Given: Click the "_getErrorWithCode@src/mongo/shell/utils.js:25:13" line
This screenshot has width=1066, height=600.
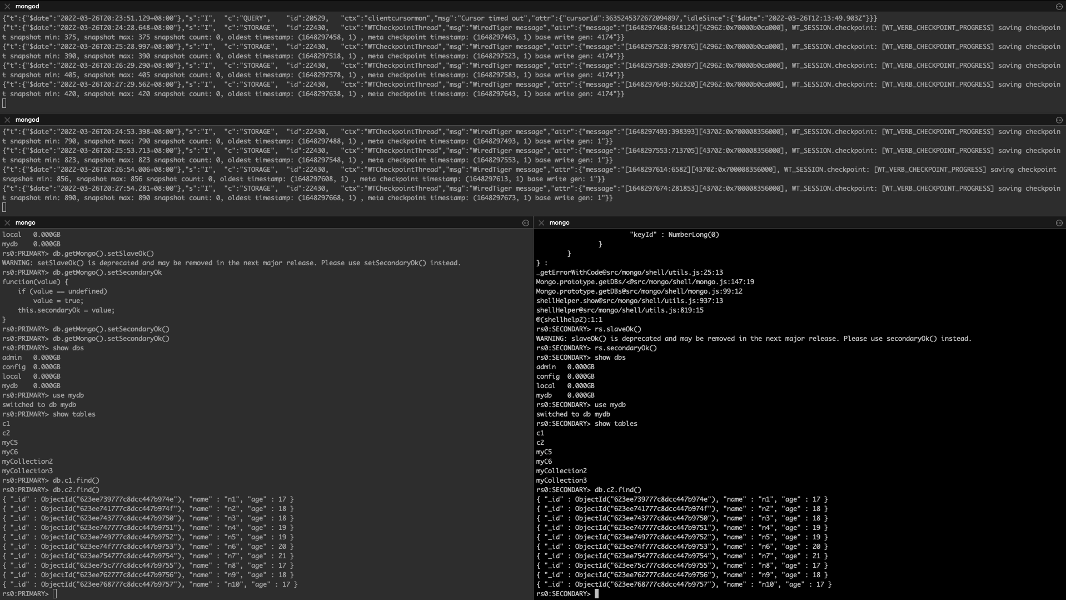Looking at the screenshot, I should click(630, 272).
